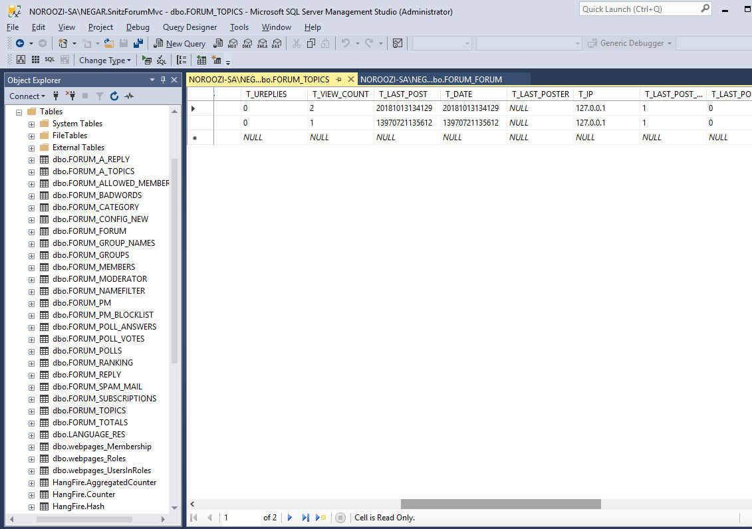The width and height of the screenshot is (752, 529).
Task: Click the Disconnect plug icon
Action: pyautogui.click(x=70, y=96)
